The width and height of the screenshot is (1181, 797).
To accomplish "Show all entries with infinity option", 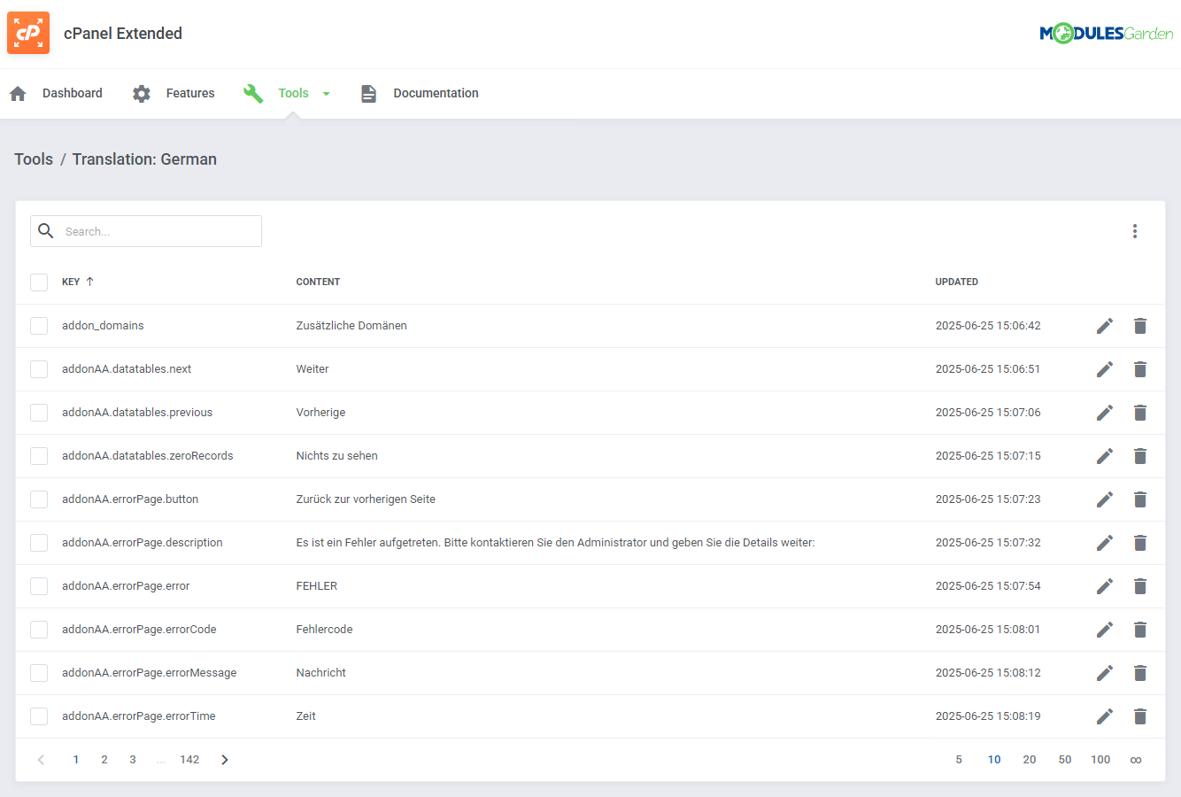I will pos(1136,760).
